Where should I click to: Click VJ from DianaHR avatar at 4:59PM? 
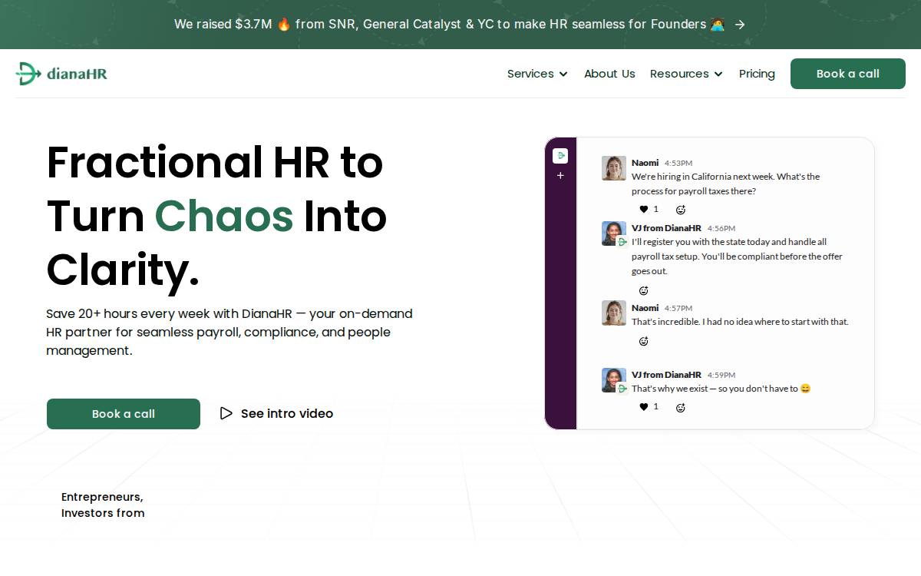[614, 380]
